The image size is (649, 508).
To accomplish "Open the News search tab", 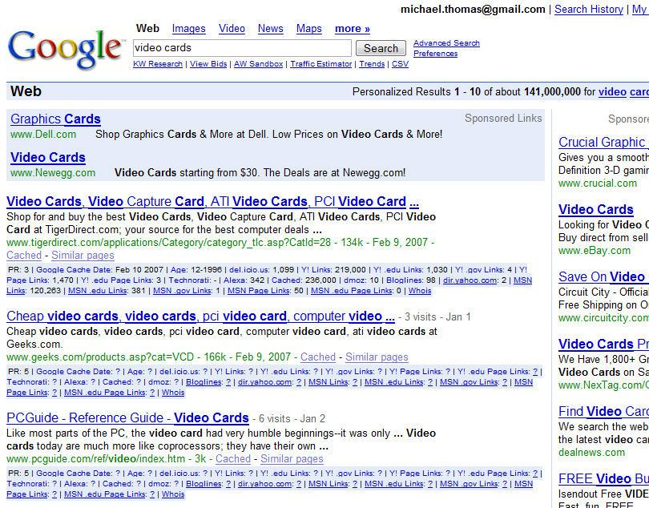I will click(270, 29).
